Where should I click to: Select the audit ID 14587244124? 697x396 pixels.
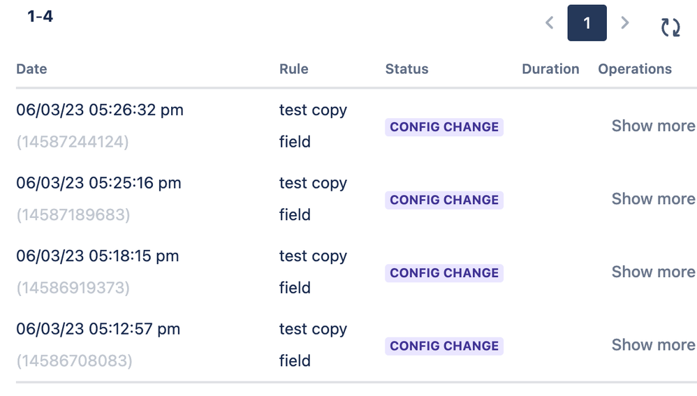coord(73,142)
